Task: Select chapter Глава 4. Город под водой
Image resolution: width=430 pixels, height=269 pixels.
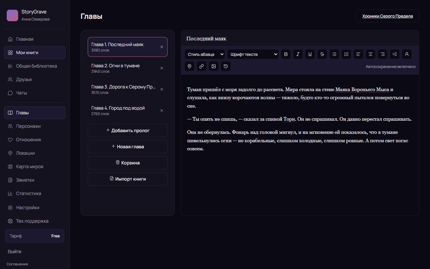Action: (x=128, y=111)
